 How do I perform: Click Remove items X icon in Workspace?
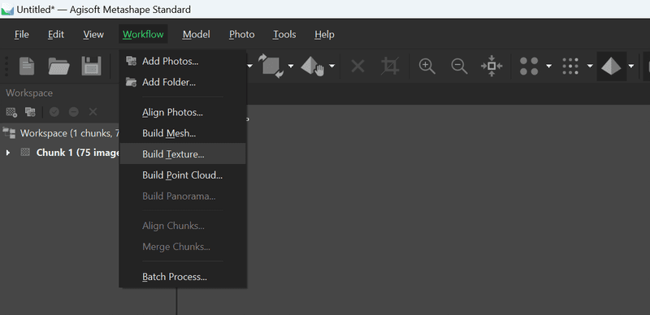(93, 112)
